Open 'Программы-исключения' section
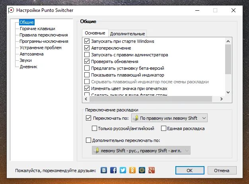The height and width of the screenshot is (184, 249). (44, 41)
